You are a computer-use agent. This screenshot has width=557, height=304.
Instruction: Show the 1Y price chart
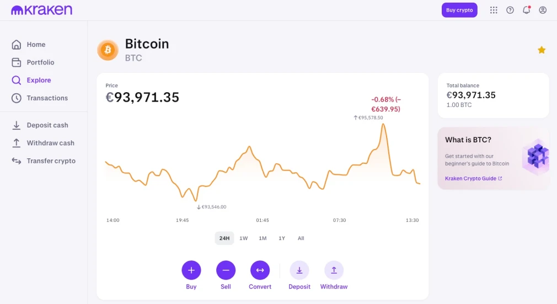point(282,238)
